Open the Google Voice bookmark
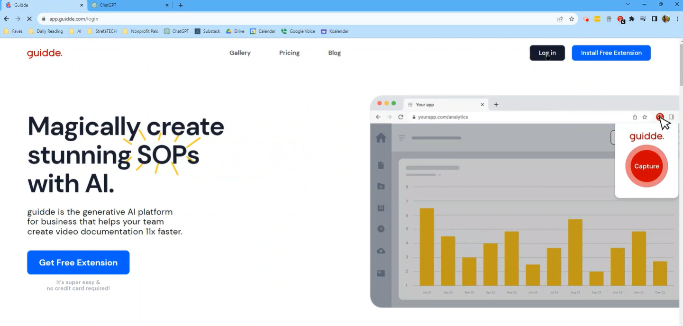This screenshot has width=683, height=326. click(x=298, y=31)
